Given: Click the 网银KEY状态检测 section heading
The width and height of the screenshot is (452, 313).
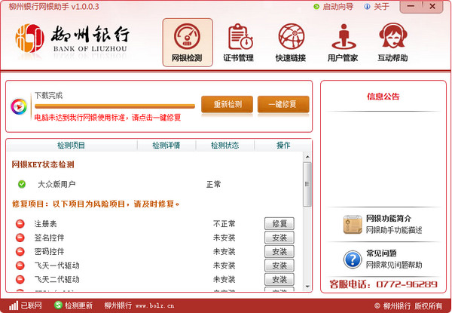Looking at the screenshot, I should (x=43, y=164).
